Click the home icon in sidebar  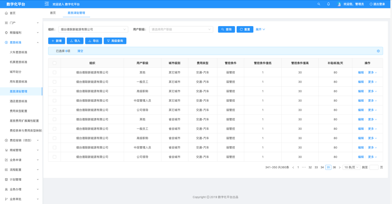[x=6, y=13]
